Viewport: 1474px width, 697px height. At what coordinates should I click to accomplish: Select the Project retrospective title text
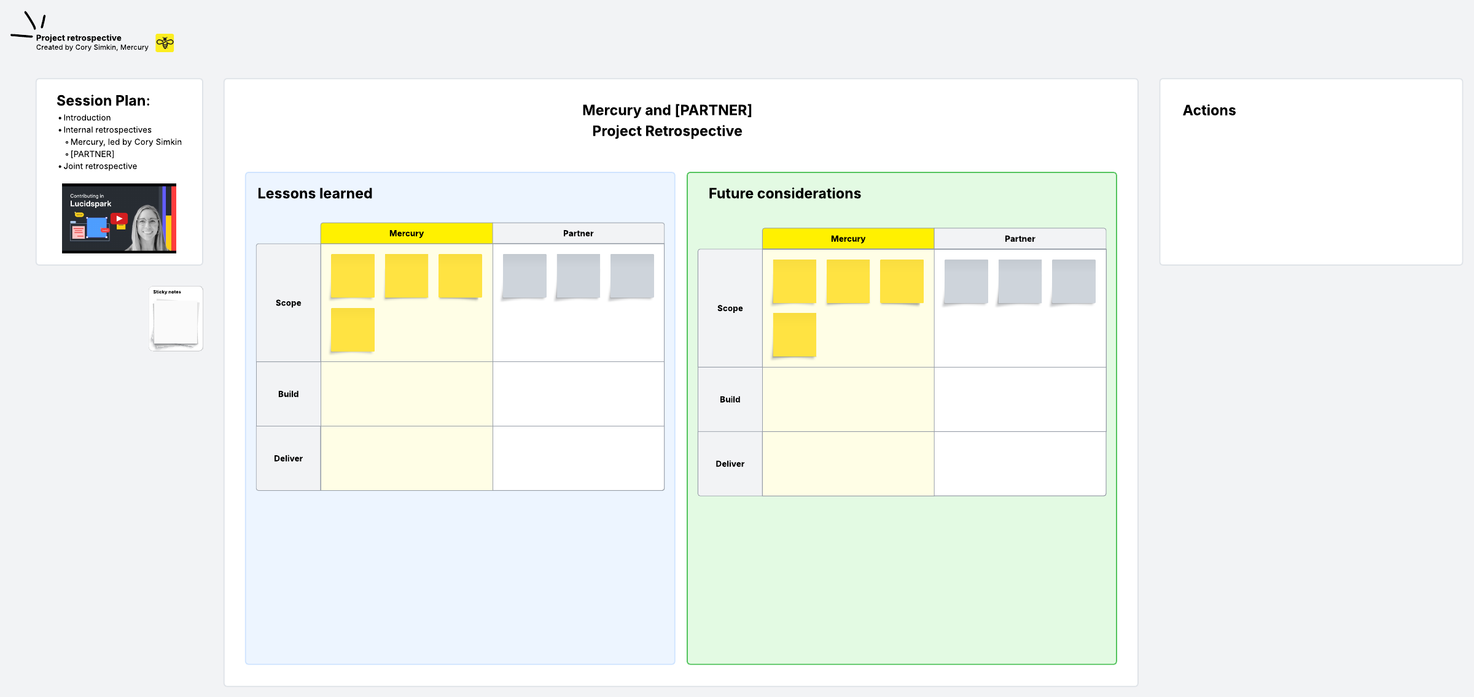[79, 38]
